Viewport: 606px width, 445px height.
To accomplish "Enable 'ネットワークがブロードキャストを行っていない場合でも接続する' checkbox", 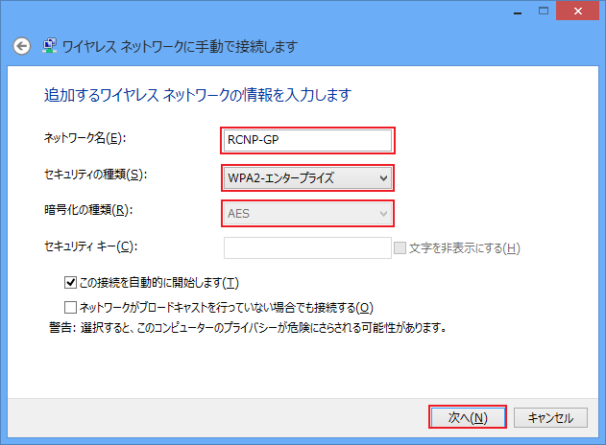I will pos(70,307).
